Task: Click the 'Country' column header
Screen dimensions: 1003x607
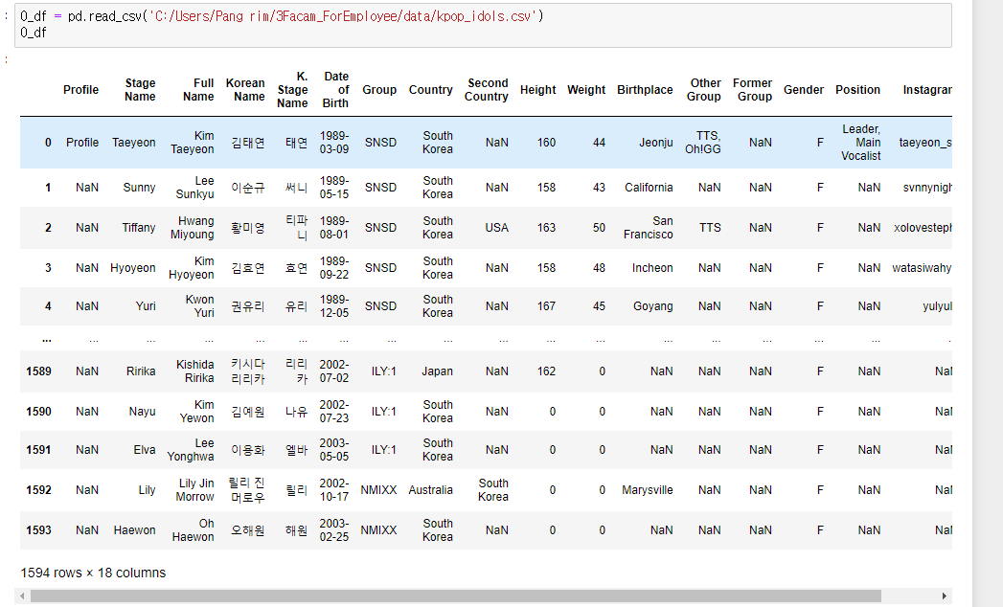Action: [430, 90]
